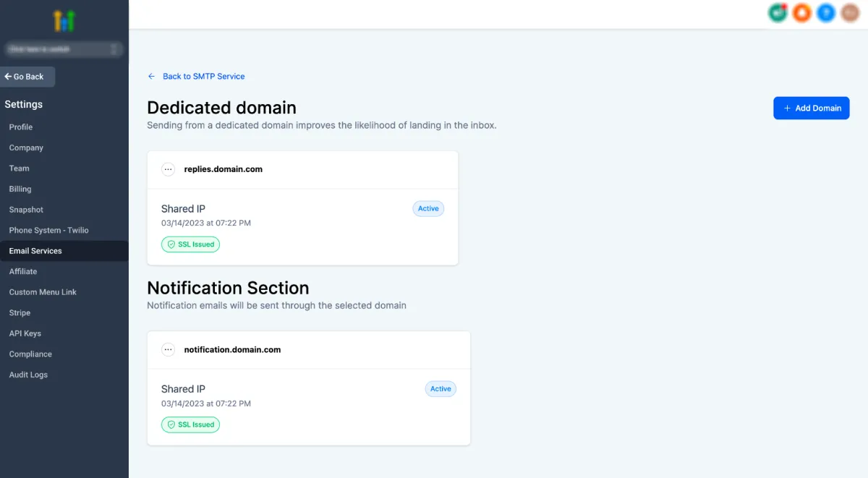Open Custom Menu Link settings
868x478 pixels.
tap(43, 292)
